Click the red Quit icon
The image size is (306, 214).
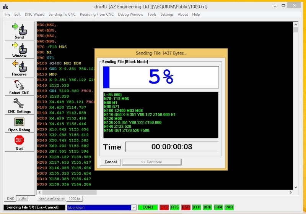pyautogui.click(x=19, y=142)
